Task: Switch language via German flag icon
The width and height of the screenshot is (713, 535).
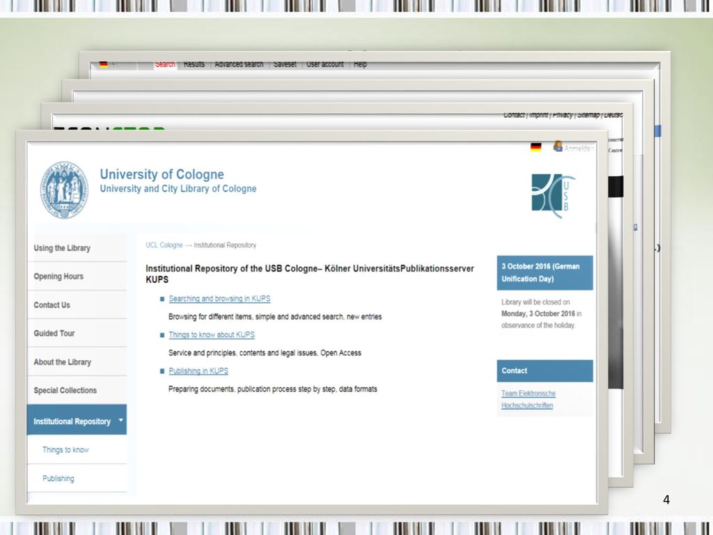Action: pos(536,147)
